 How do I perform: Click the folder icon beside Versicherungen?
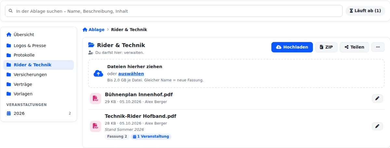[x=9, y=74]
